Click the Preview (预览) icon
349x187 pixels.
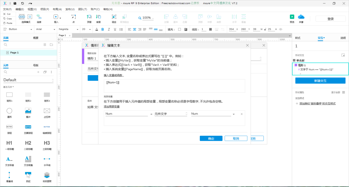(x=292, y=17)
